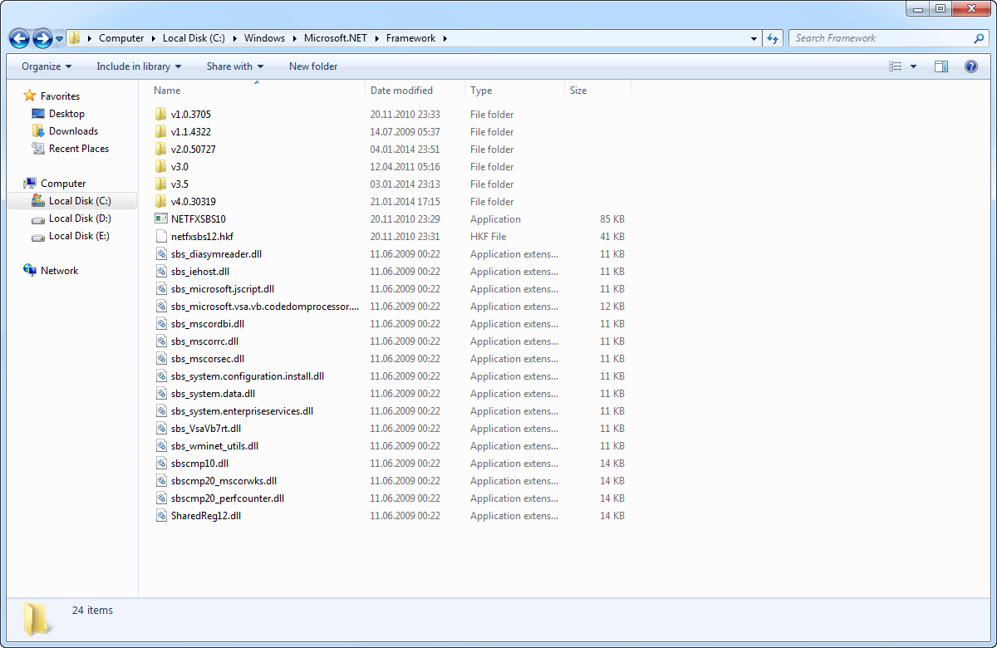Toggle the preview pane icon
This screenshot has height=648, width=997.
tap(941, 66)
